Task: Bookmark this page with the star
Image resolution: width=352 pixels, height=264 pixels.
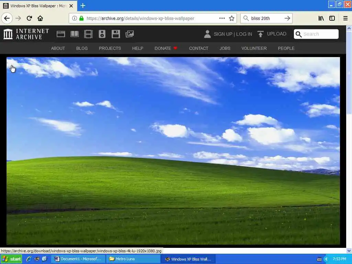Action: 232,18
